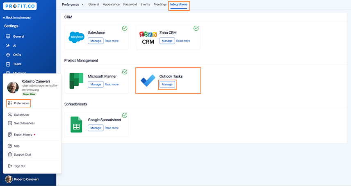This screenshot has width=351, height=186.
Task: Open Read more link for Salesforce
Action: tap(112, 41)
